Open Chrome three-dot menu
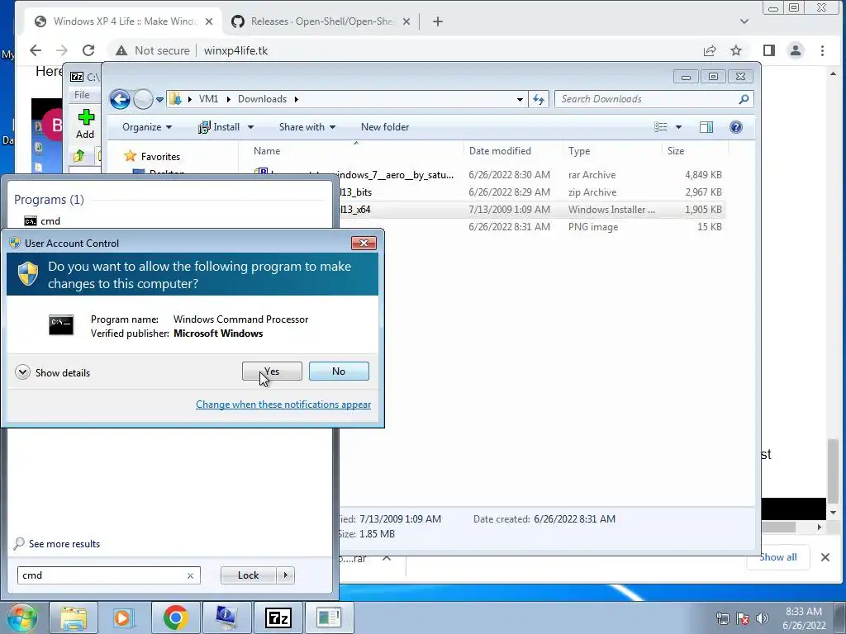This screenshot has height=634, width=846. tap(822, 50)
